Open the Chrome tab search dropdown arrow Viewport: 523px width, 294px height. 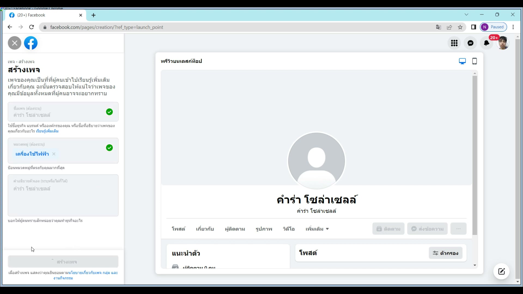coord(466,15)
